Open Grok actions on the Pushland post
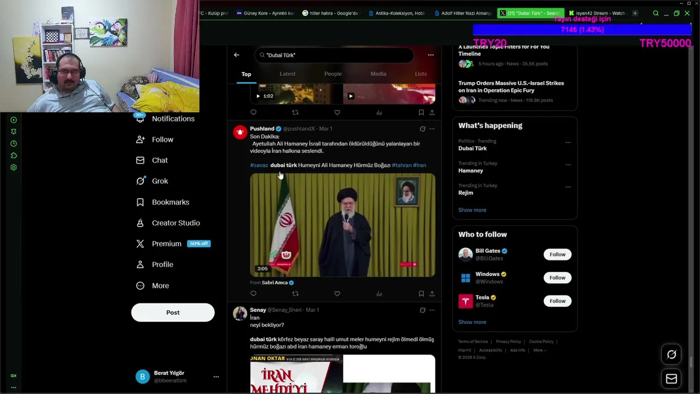 [x=422, y=129]
